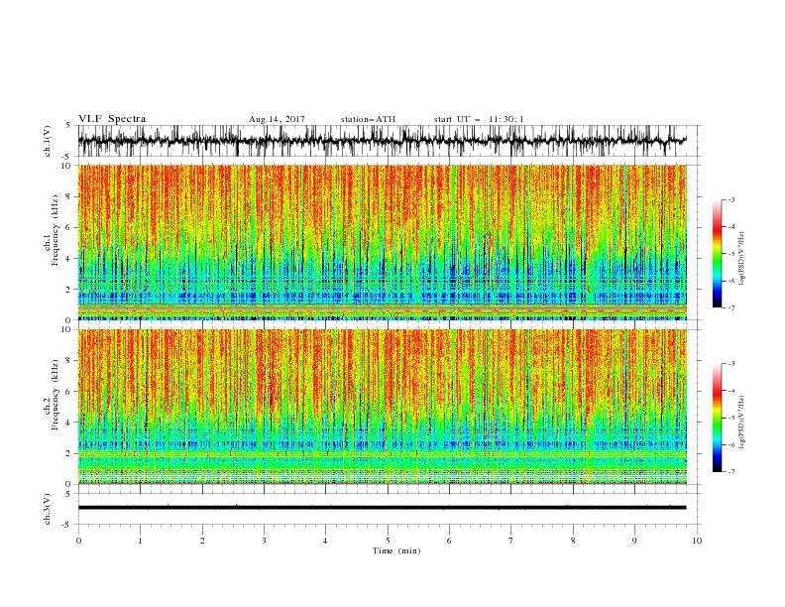The width and height of the screenshot is (785, 607).
Task: Click the "-7" value on ch.2 colorbar
Action: (730, 471)
